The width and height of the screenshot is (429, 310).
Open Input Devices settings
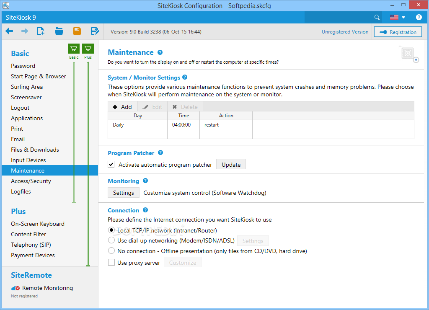tap(28, 160)
